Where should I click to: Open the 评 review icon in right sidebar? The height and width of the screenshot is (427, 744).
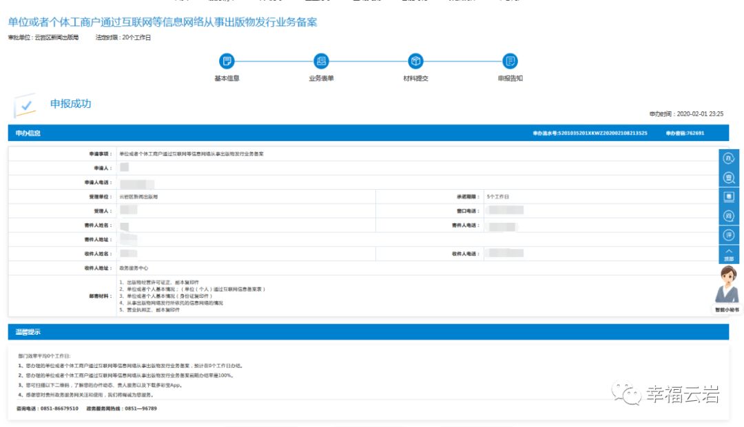729,235
